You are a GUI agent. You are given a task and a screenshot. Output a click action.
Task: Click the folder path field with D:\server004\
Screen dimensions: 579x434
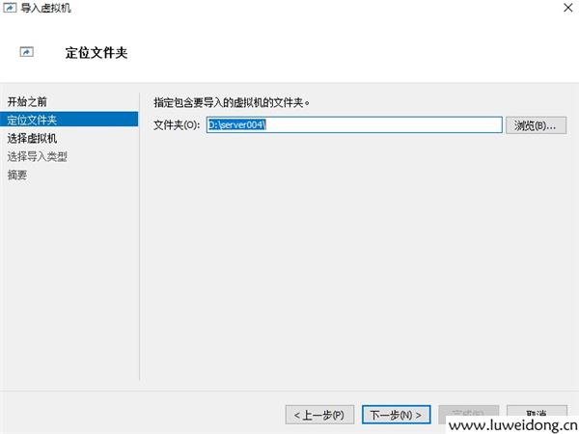[x=354, y=125]
